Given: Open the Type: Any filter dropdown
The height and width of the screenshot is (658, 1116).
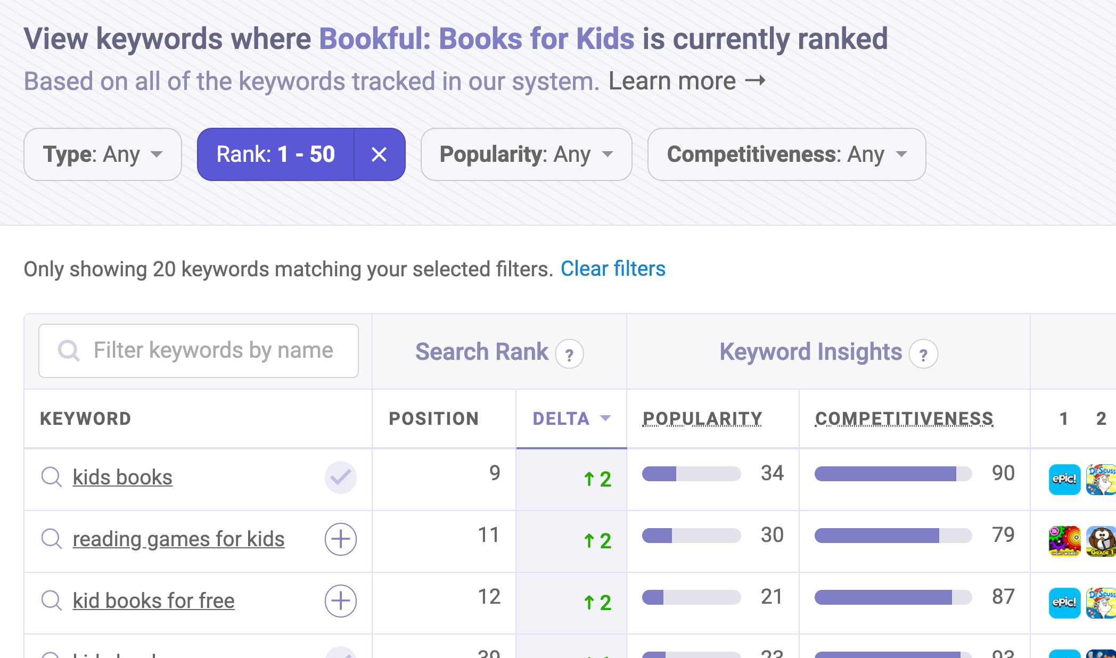Looking at the screenshot, I should click(103, 154).
